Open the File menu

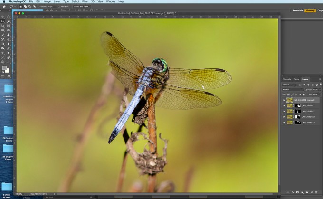point(31,1)
